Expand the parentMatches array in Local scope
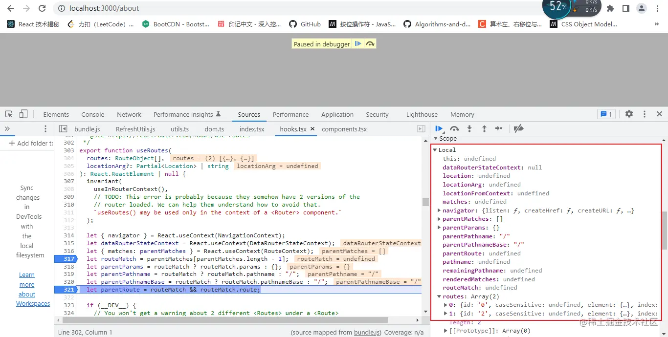Screen dimensions: 668x337 [439, 219]
